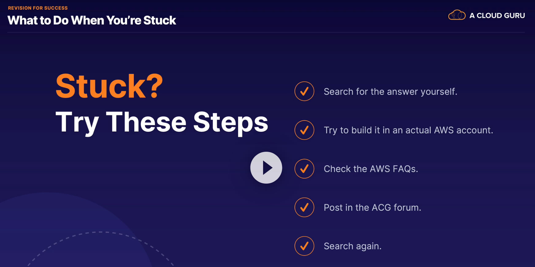Click the "Post in the ACG forum." text

click(372, 208)
